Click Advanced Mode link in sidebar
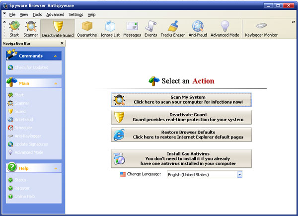 point(26,152)
